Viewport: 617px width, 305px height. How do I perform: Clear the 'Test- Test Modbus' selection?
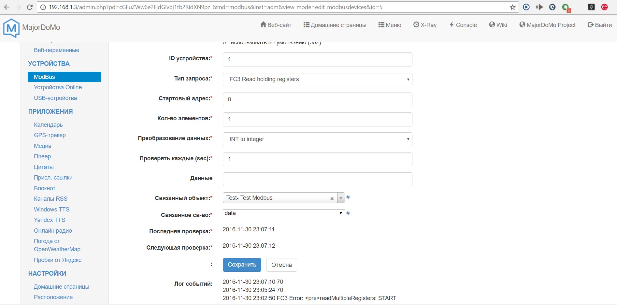pyautogui.click(x=332, y=198)
